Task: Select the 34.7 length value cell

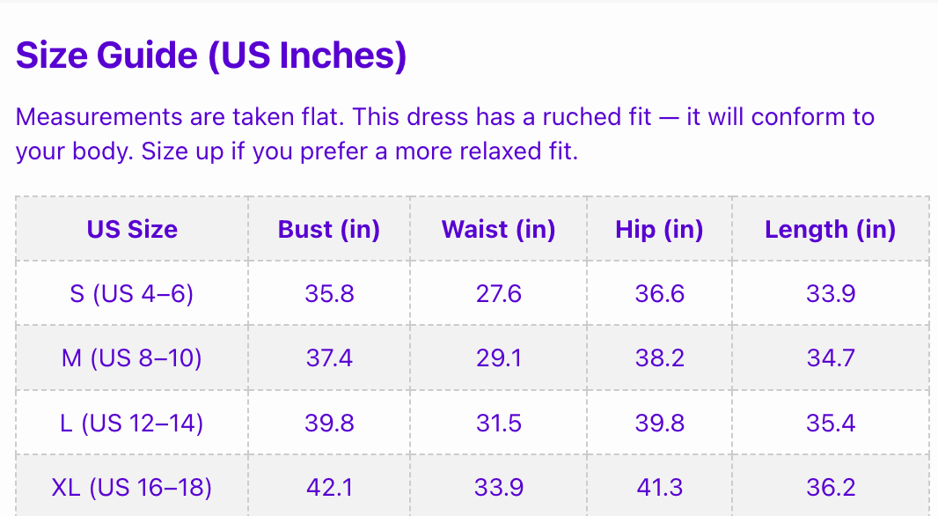Action: pyautogui.click(x=831, y=358)
